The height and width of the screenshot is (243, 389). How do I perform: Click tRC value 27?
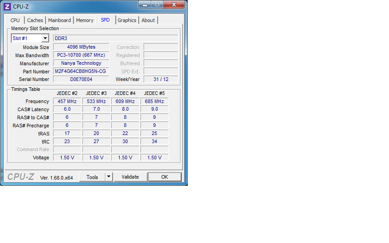click(x=96, y=141)
